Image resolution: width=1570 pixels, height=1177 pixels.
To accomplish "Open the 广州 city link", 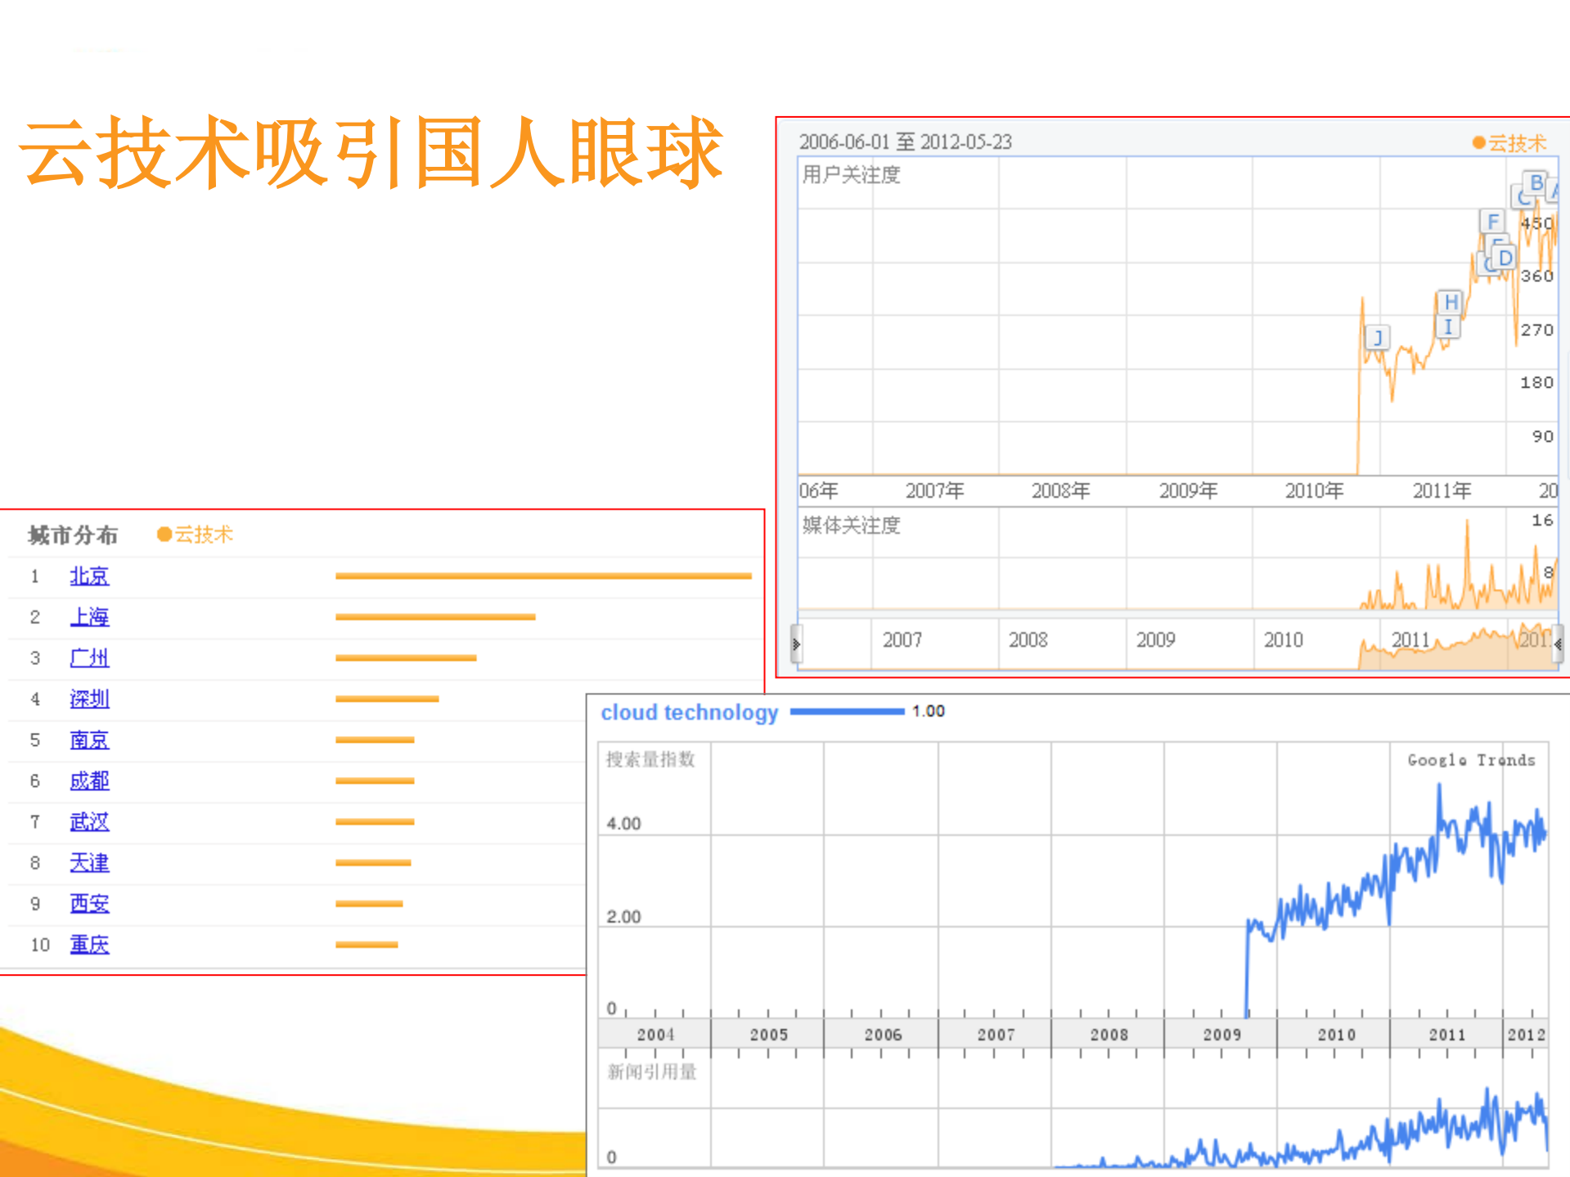I will tap(90, 658).
